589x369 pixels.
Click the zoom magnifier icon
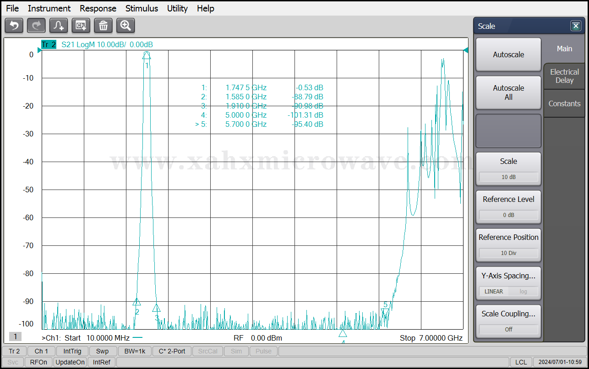click(125, 26)
